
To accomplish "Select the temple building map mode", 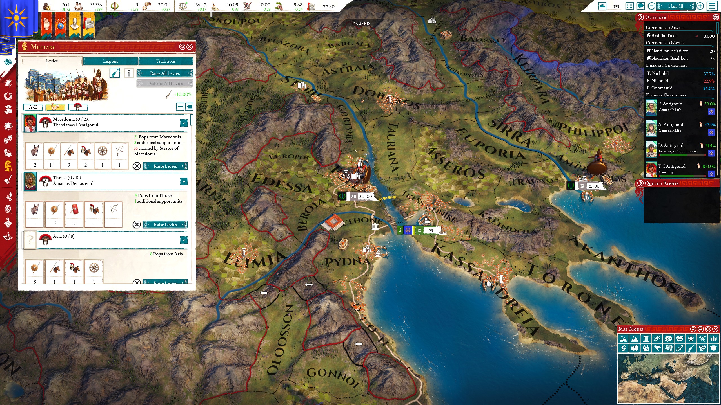I will pos(646,339).
